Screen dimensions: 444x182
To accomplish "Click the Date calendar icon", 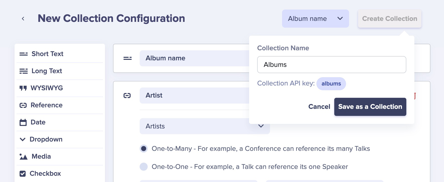I will pos(23,122).
